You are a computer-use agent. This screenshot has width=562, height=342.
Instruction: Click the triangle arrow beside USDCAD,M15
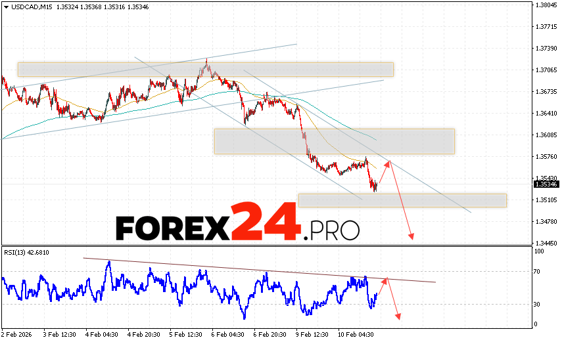6,6
